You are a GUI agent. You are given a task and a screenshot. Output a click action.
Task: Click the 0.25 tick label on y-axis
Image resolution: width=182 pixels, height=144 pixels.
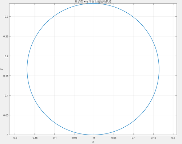6,36
